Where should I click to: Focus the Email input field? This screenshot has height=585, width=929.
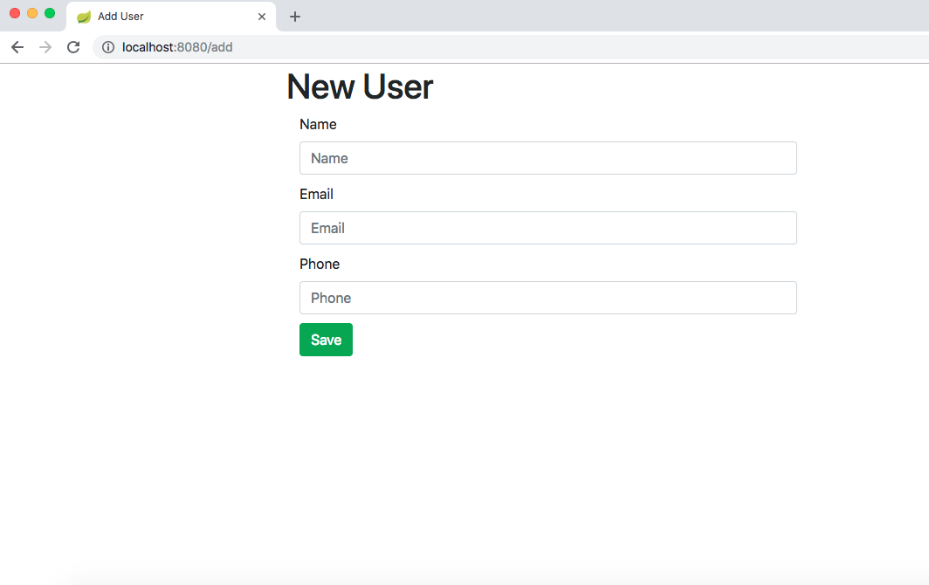tap(547, 228)
